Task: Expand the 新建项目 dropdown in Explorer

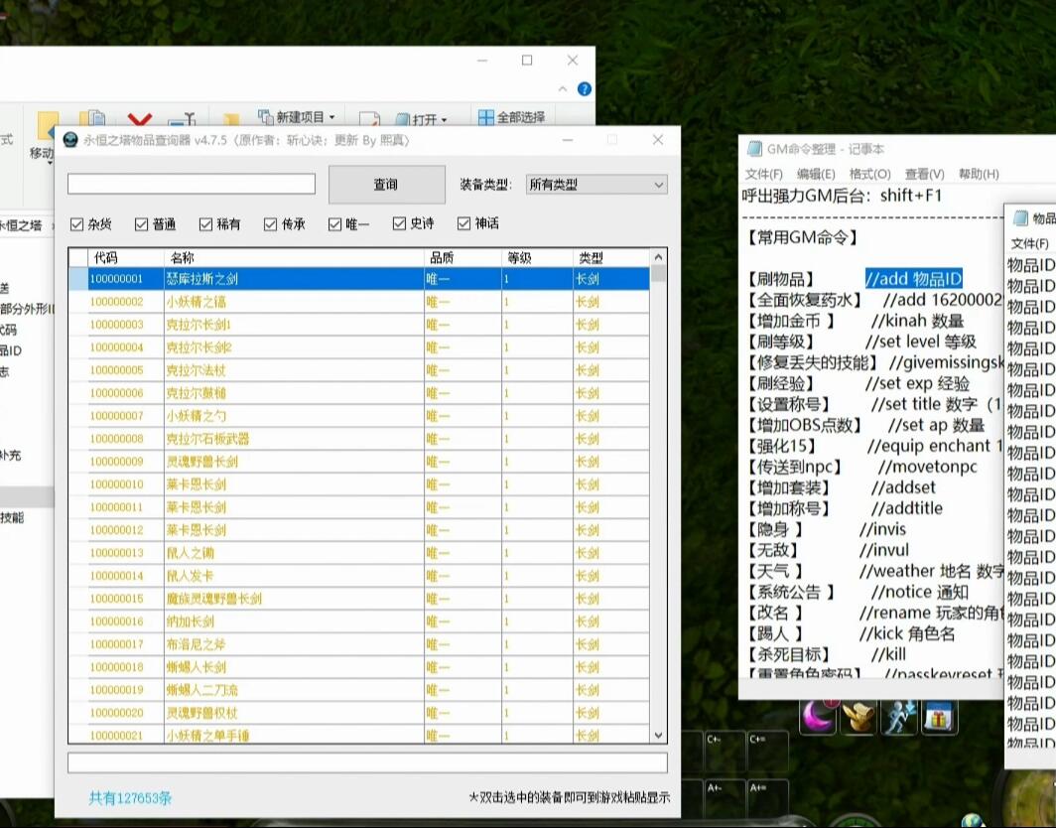Action: coord(331,117)
